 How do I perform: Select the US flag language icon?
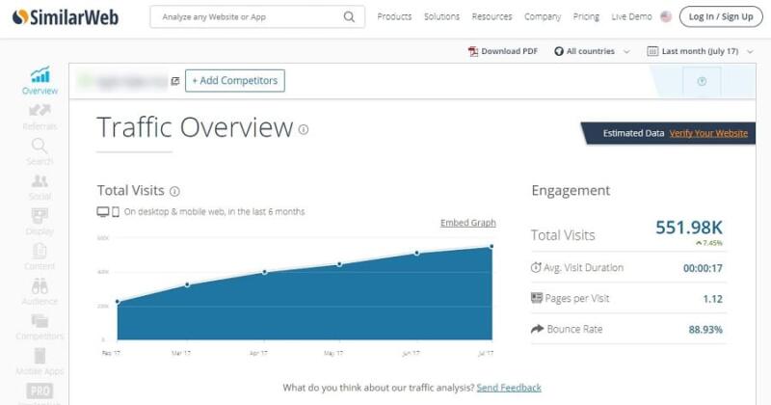tap(665, 16)
